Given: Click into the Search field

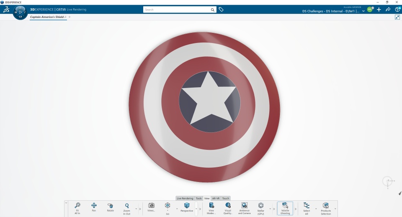Looking at the screenshot, I should click(177, 10).
